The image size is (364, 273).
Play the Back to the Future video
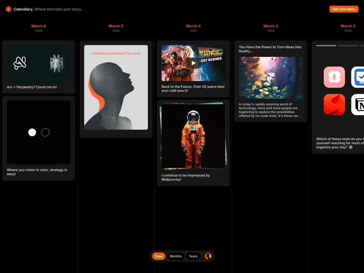click(193, 63)
